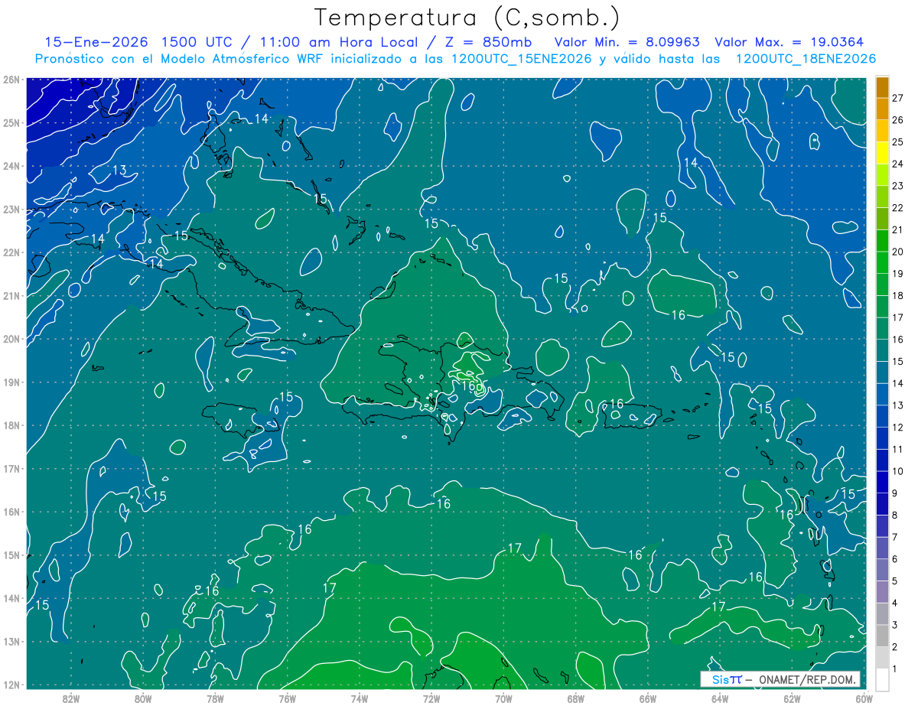Click the 18N latitude axis label

11,425
